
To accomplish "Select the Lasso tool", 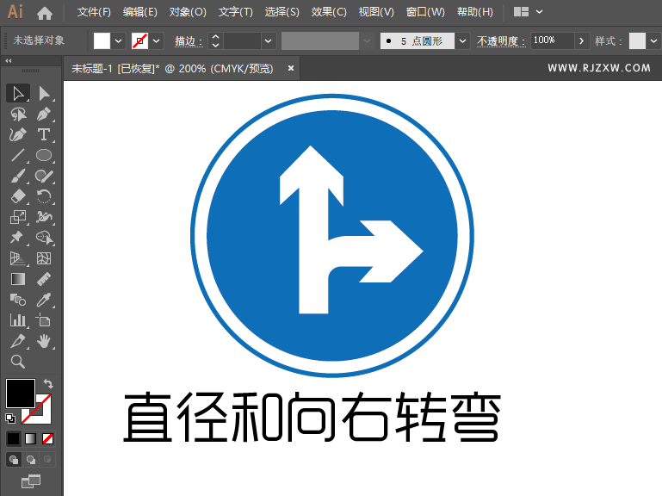I will pos(18,114).
